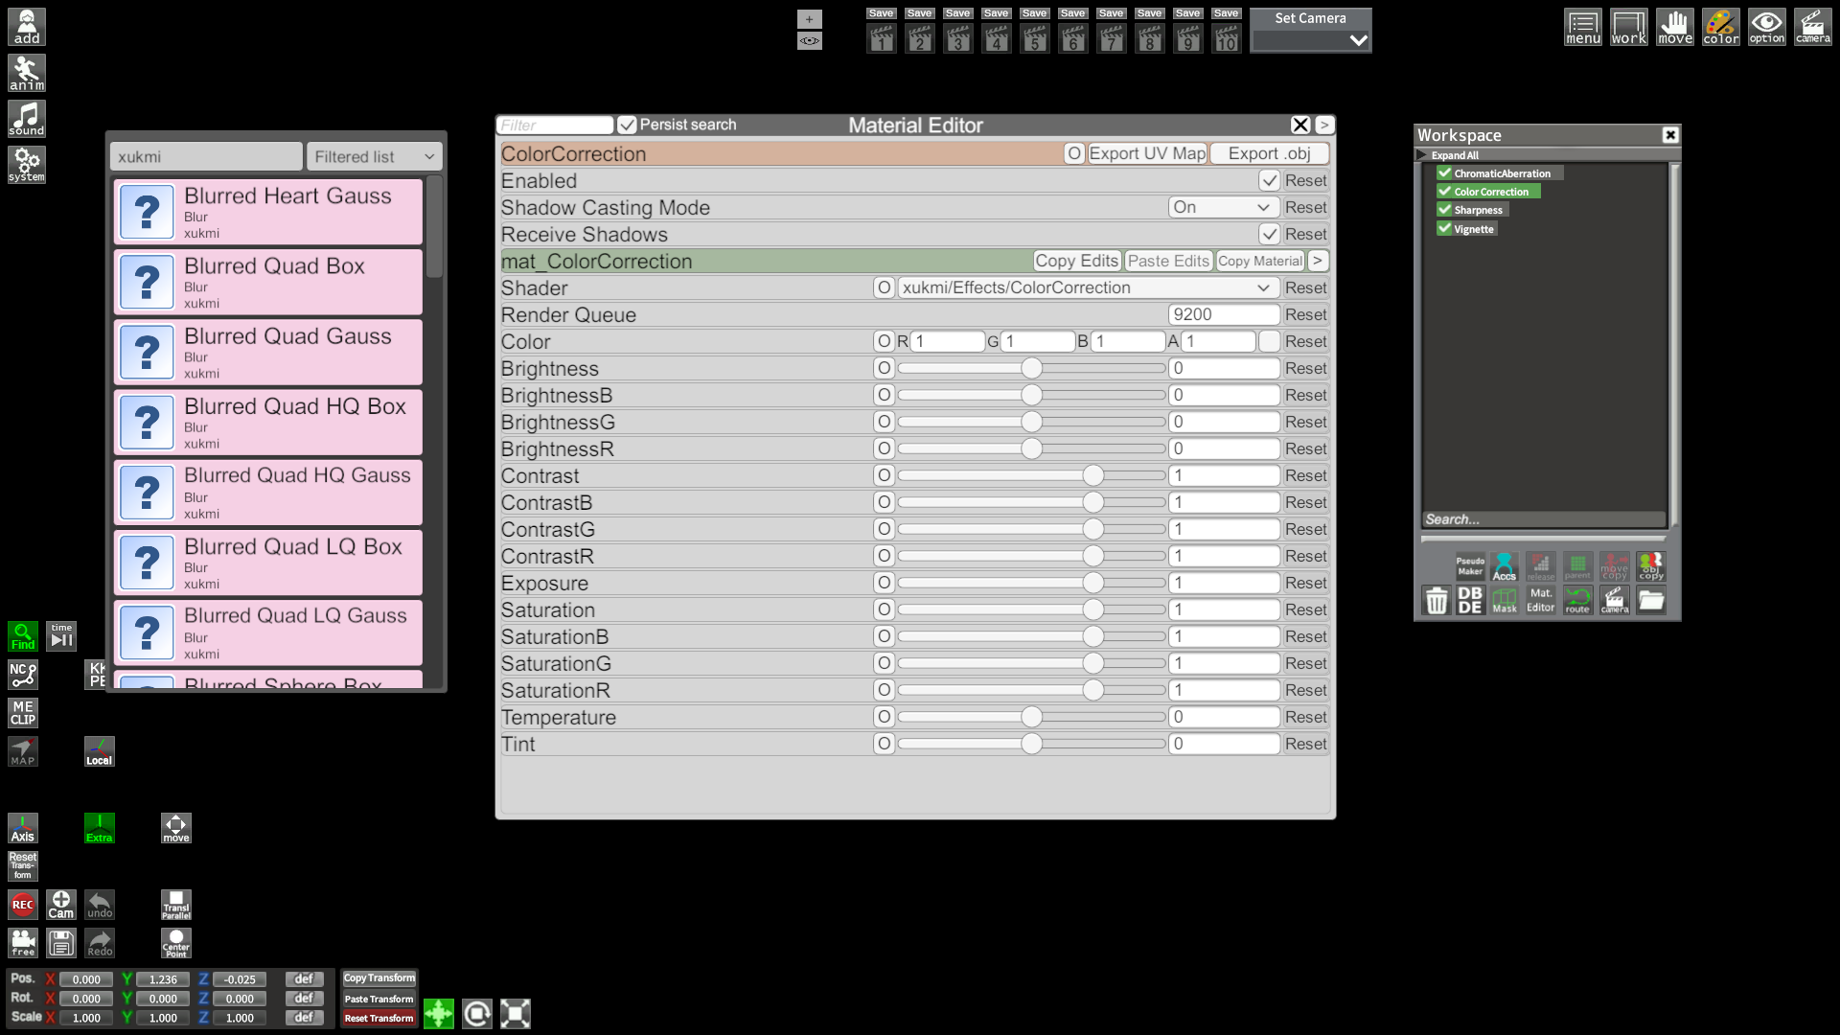Viewport: 1840px width, 1035px height.
Task: Open the Set Camera dropdown
Action: tap(1310, 40)
